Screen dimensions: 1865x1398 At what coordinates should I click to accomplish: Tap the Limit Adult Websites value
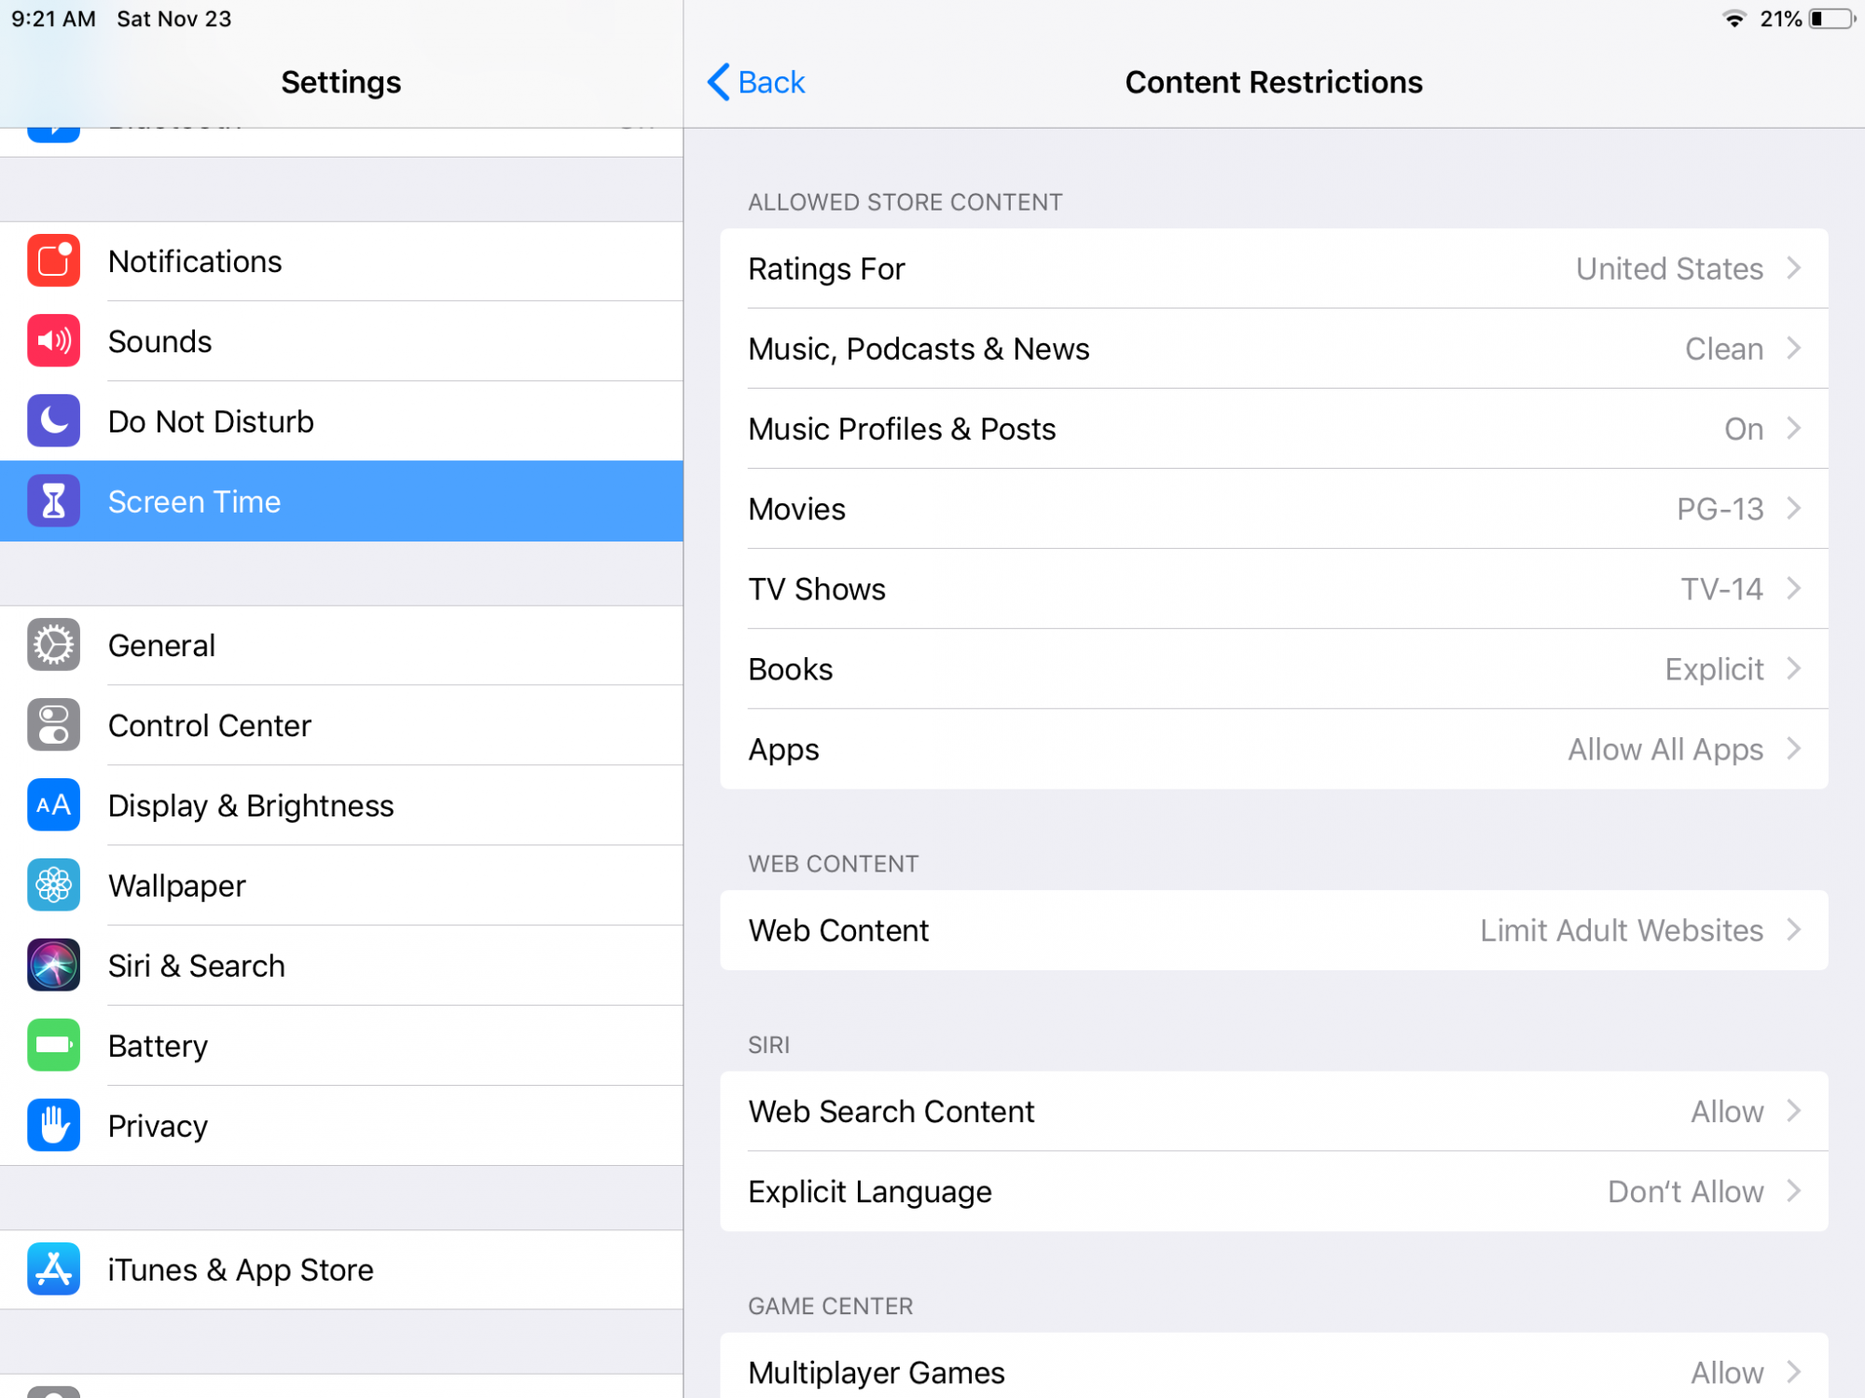(x=1622, y=930)
